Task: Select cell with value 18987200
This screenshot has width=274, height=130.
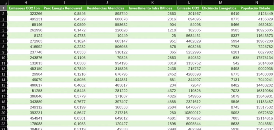Action: click(257, 41)
